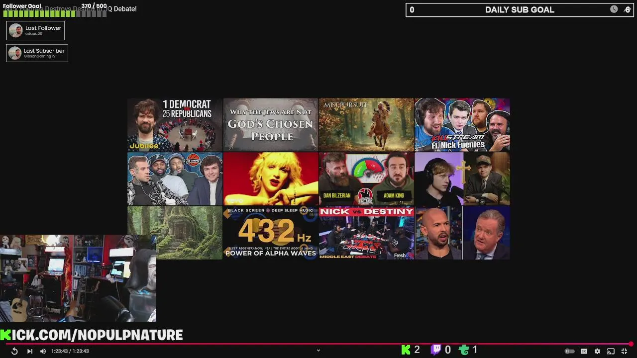Screen dimensions: 637x358
Task: Click the Daily Sub Goal bar
Action: tap(519, 10)
